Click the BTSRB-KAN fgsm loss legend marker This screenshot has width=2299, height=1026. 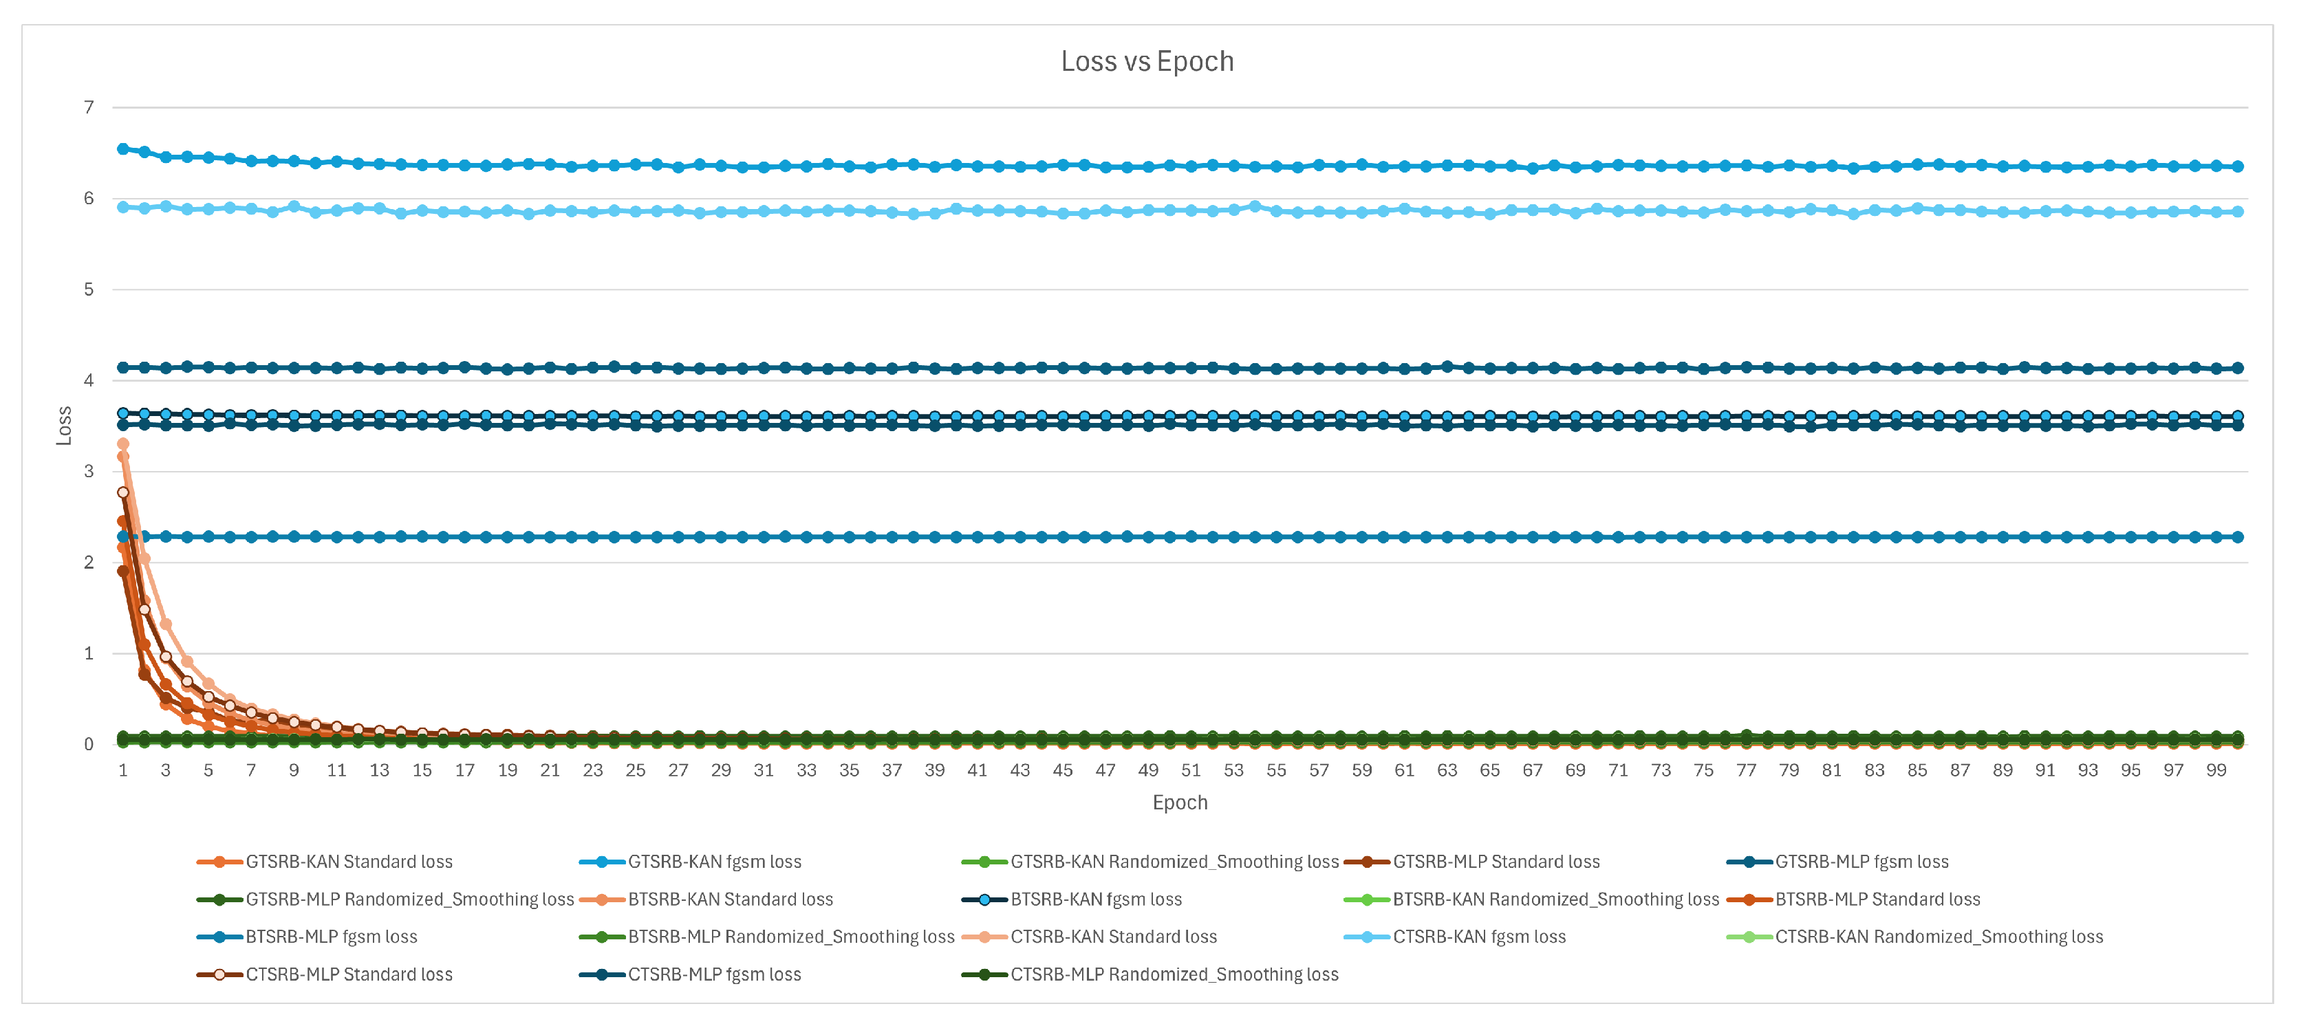pos(984,899)
